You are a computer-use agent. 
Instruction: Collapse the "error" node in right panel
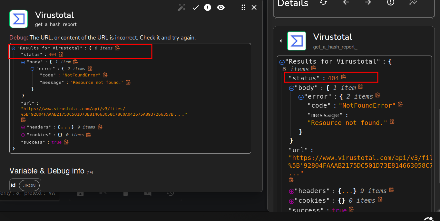[x=301, y=97]
